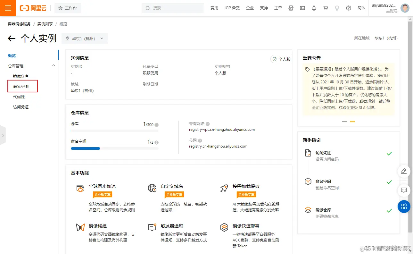Click 创建镜像仓库 in the beginner guide
The image size is (413, 254).
[x=327, y=216]
